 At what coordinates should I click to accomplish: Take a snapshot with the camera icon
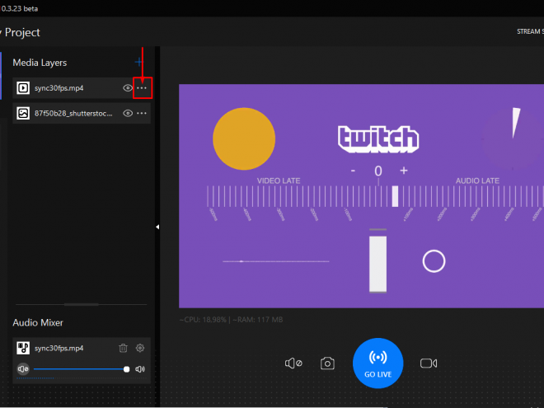pyautogui.click(x=327, y=363)
